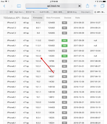Tap the battery indicator in status bar
Image resolution: width=107 pixels, height=124 pixels.
click(104, 1)
